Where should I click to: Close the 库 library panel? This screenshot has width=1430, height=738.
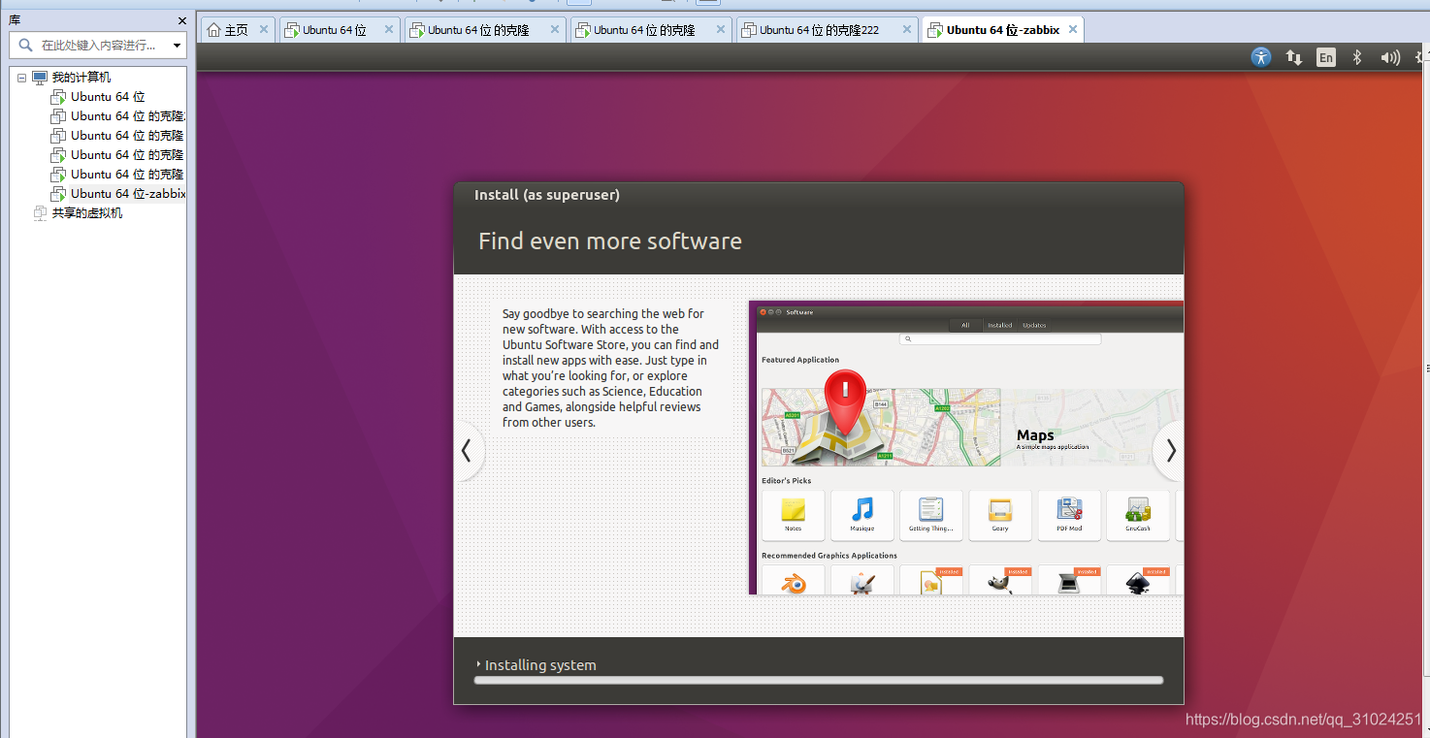click(182, 20)
